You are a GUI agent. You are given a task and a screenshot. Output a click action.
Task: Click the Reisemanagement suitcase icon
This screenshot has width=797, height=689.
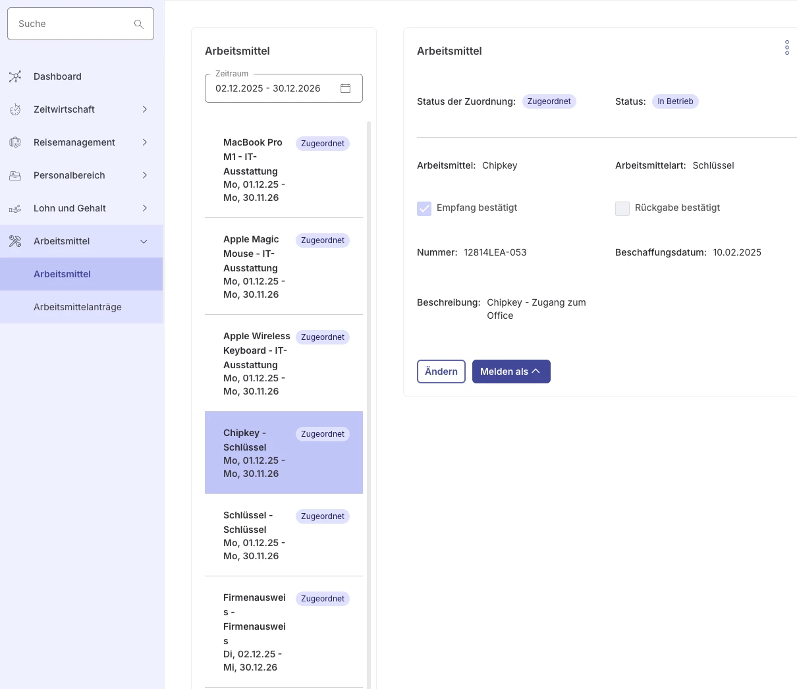15,142
